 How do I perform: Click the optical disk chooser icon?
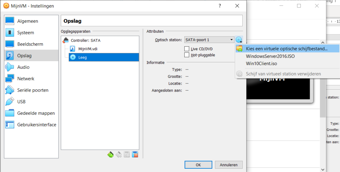(238, 40)
